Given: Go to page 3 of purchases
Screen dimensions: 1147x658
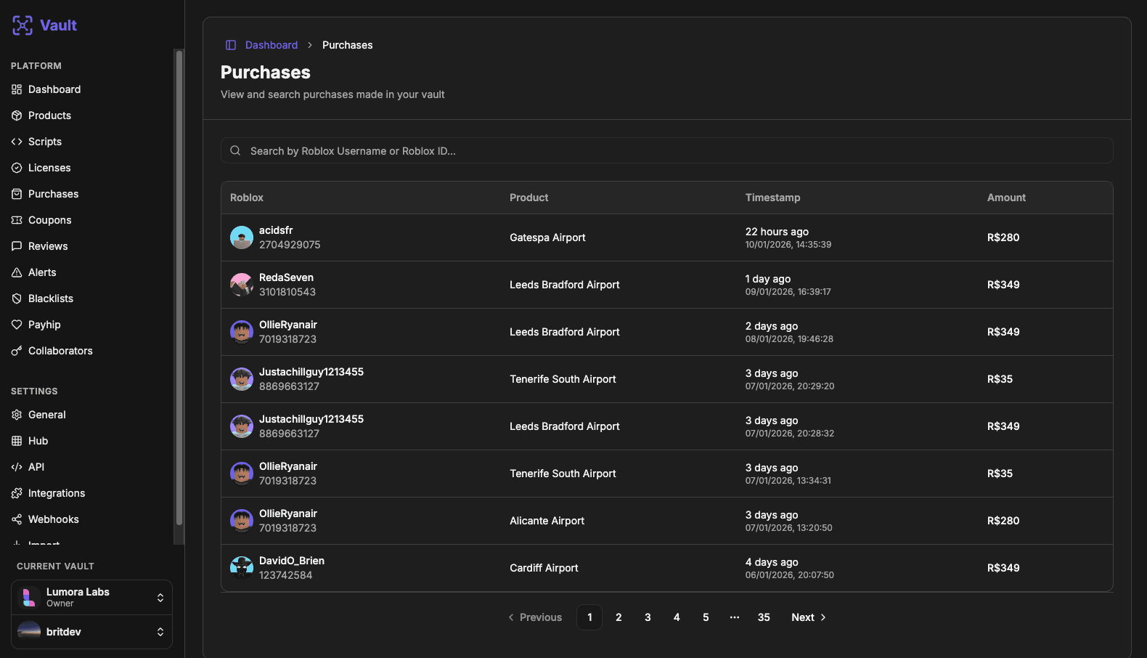Looking at the screenshot, I should click(648, 617).
